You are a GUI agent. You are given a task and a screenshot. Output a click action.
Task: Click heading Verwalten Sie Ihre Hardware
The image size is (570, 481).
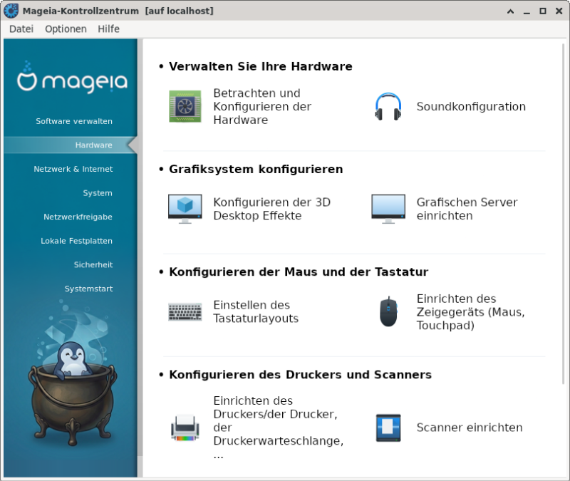coord(260,66)
